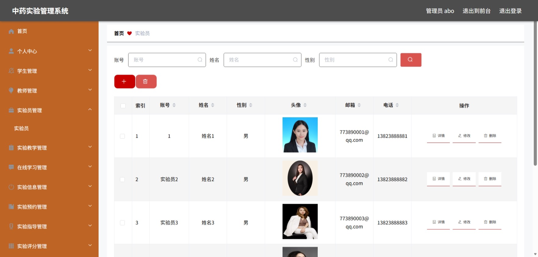Open 首页 in the sidebar menu
Screen dimensions: 538x257
point(22,31)
